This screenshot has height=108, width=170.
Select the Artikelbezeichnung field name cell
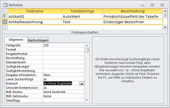34,22
